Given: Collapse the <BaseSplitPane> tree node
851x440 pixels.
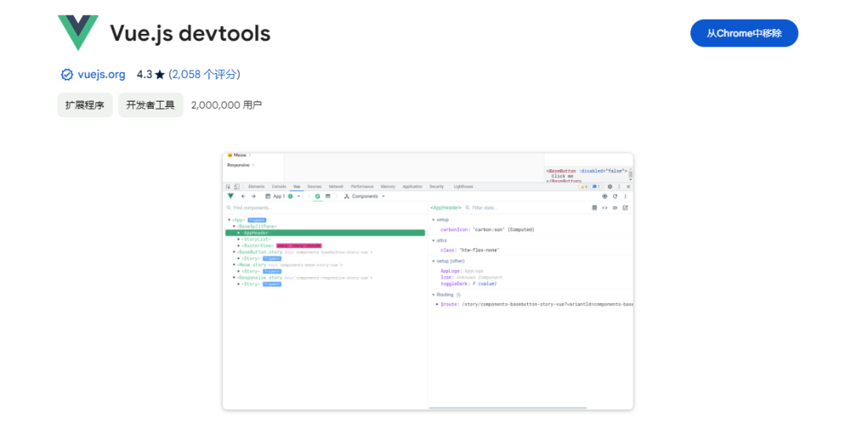Looking at the screenshot, I should coord(234,227).
